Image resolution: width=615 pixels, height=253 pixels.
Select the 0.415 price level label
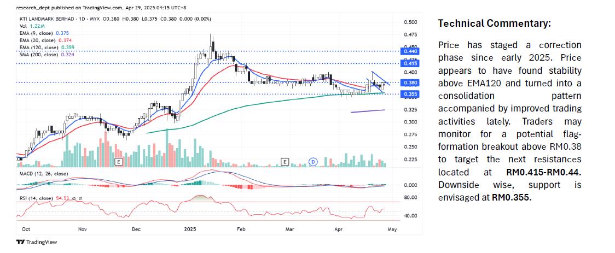tap(410, 63)
